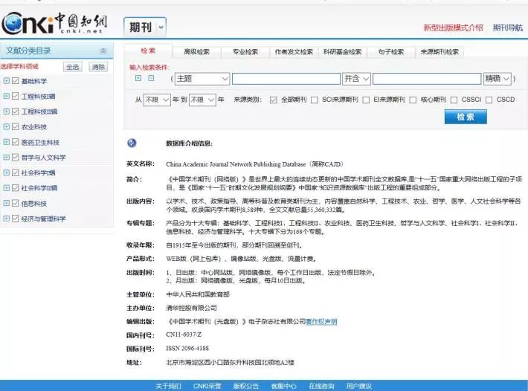528x391 pixels.
Task: Uncheck the 社会科学I辑 checkbox
Action: pos(15,172)
